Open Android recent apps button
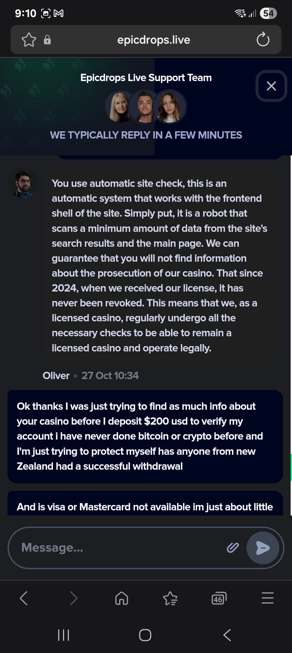This screenshot has height=653, width=292. [64, 635]
